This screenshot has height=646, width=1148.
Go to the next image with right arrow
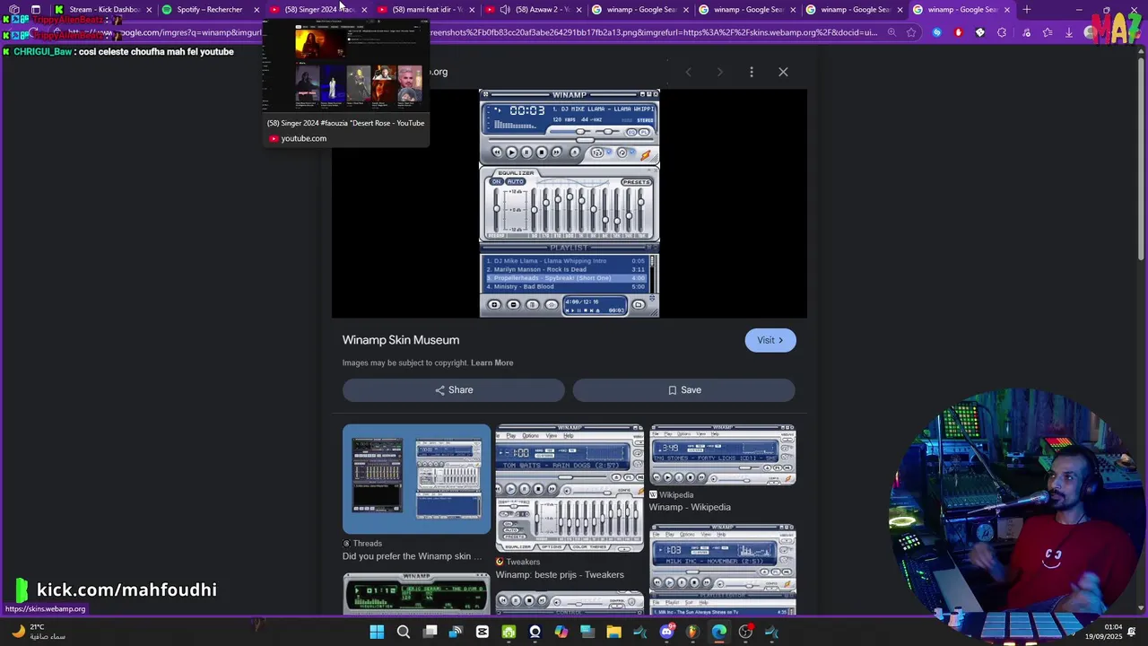(719, 72)
